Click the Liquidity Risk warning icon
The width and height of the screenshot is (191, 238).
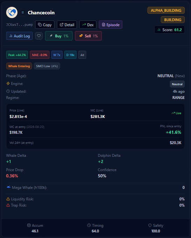(x=8, y=199)
